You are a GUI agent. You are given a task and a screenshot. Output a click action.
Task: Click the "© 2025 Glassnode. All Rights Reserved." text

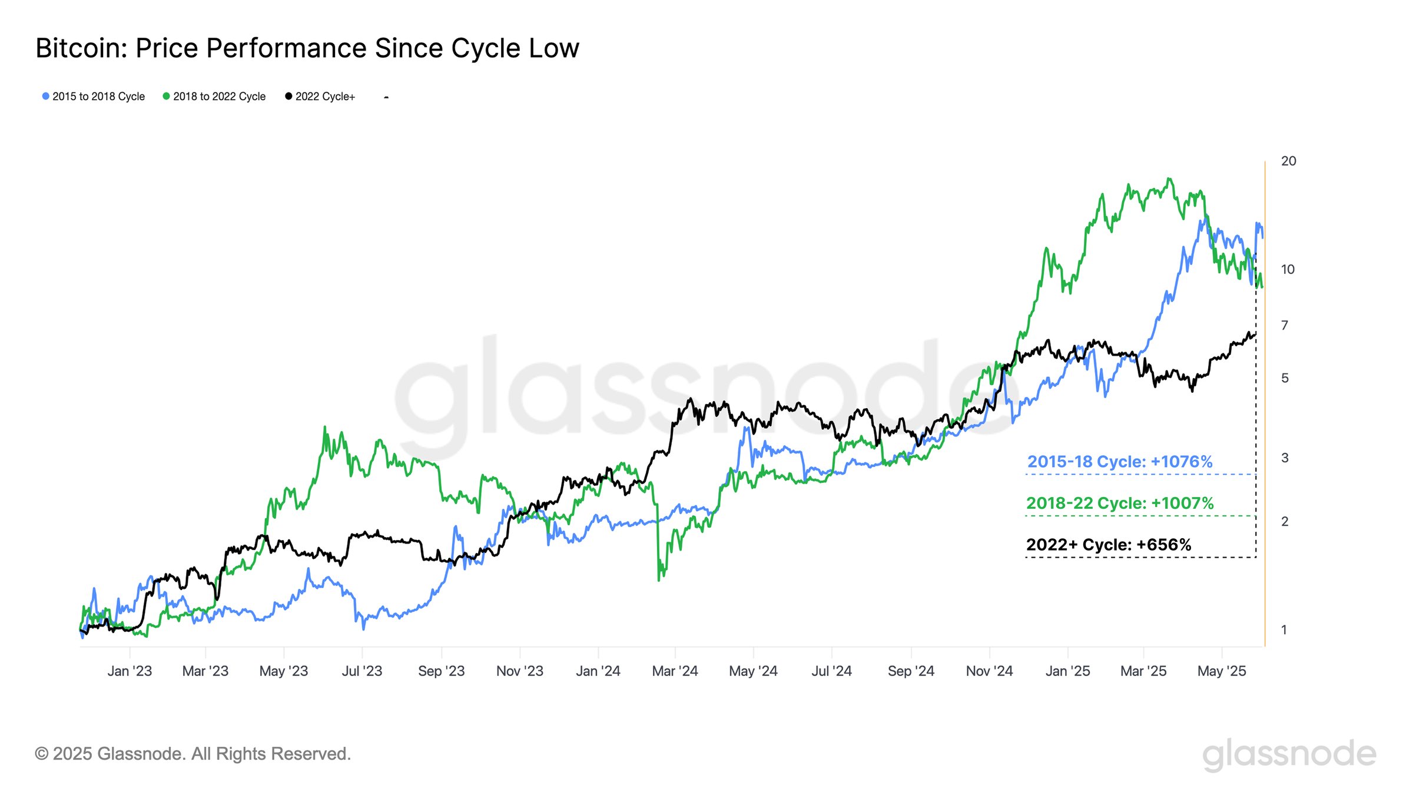tap(193, 754)
